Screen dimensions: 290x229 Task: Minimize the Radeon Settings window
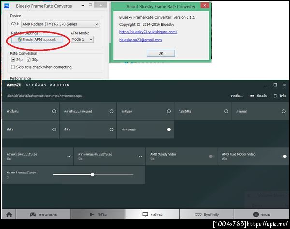(266, 85)
